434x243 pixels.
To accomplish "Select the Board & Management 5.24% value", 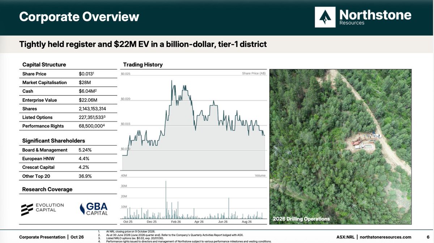I will coord(85,150).
